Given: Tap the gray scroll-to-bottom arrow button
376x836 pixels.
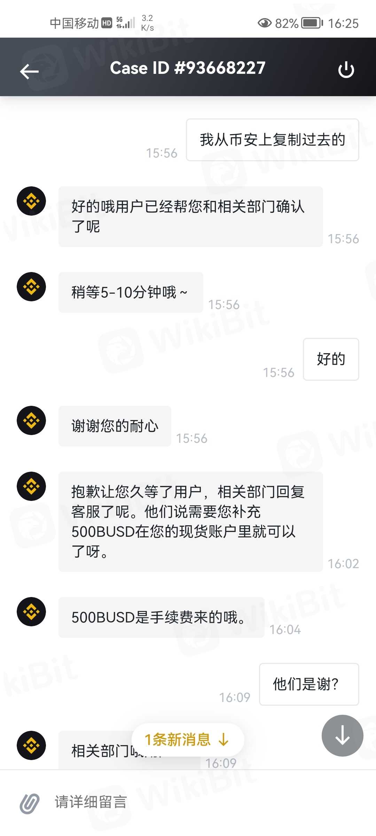Looking at the screenshot, I should pos(343,735).
